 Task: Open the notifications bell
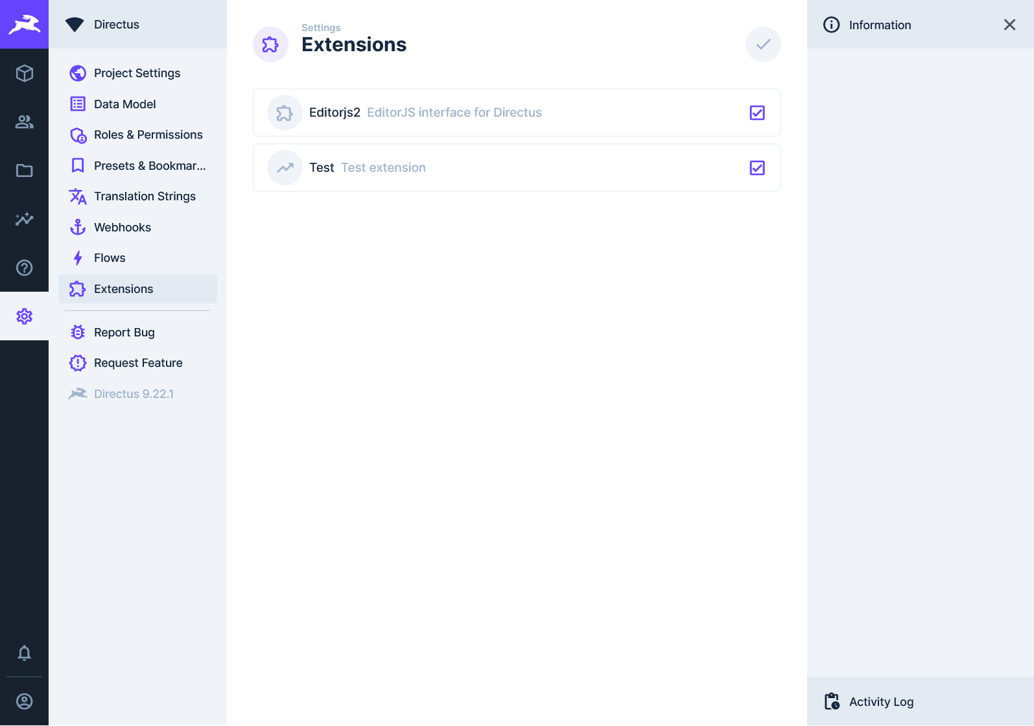(x=24, y=653)
